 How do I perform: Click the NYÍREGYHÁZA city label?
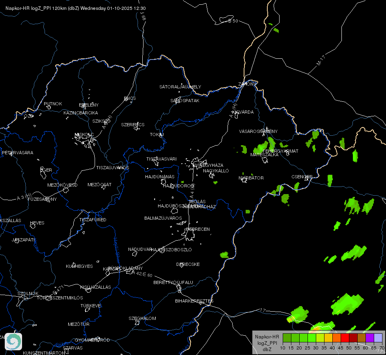click(208, 165)
